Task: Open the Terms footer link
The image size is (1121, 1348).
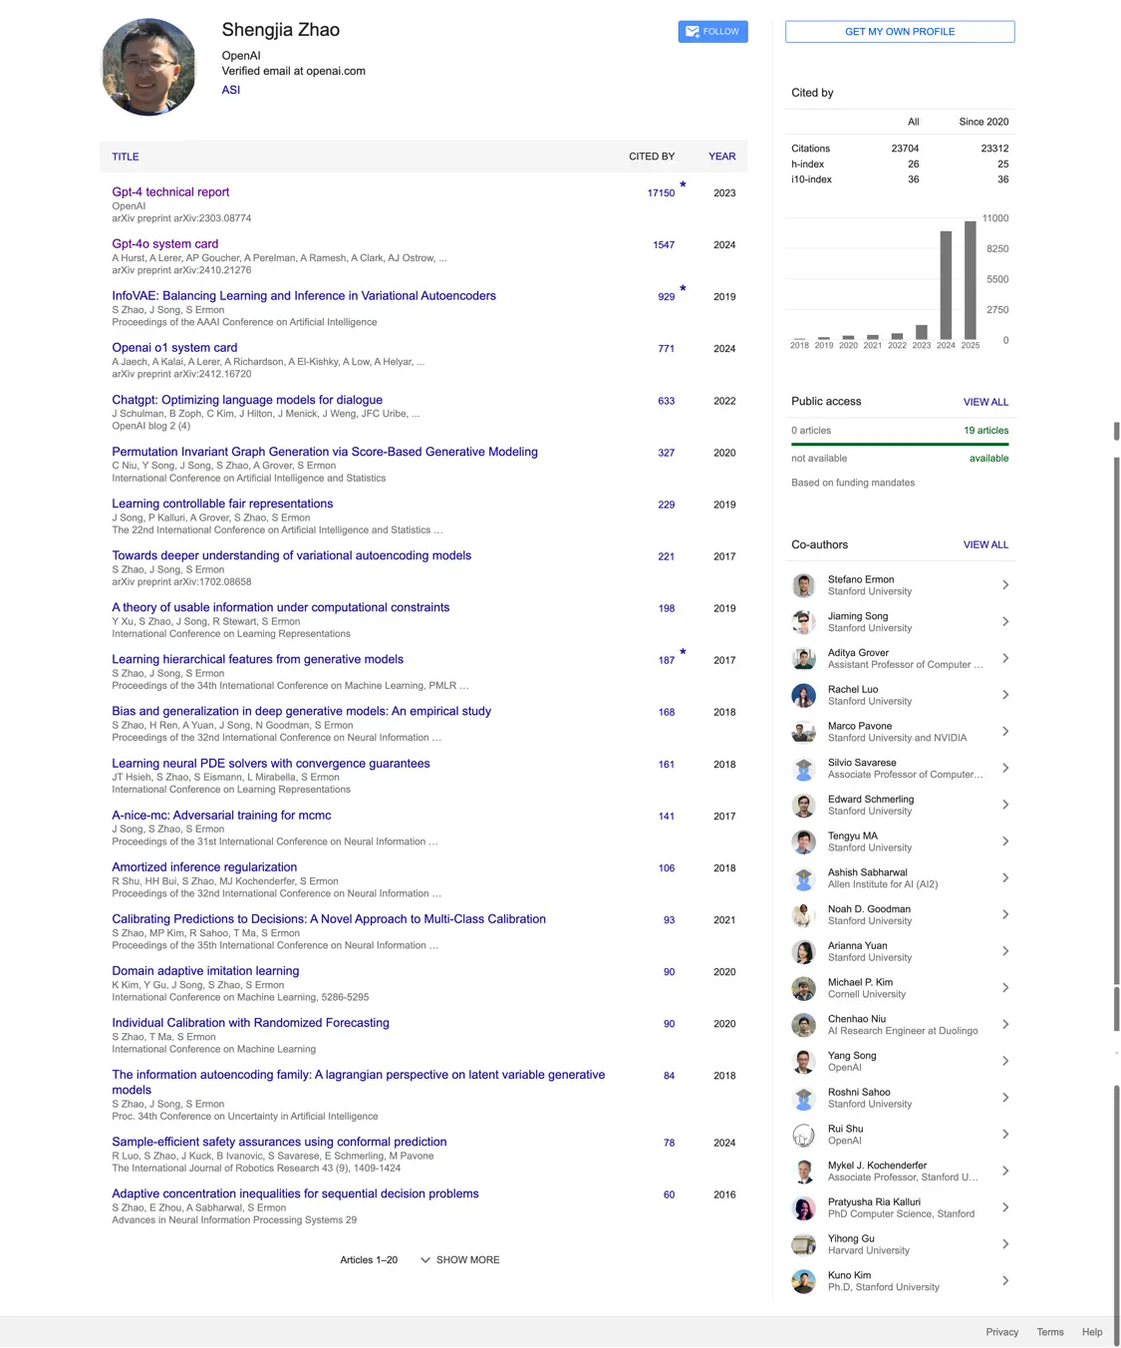Action: click(x=1050, y=1332)
